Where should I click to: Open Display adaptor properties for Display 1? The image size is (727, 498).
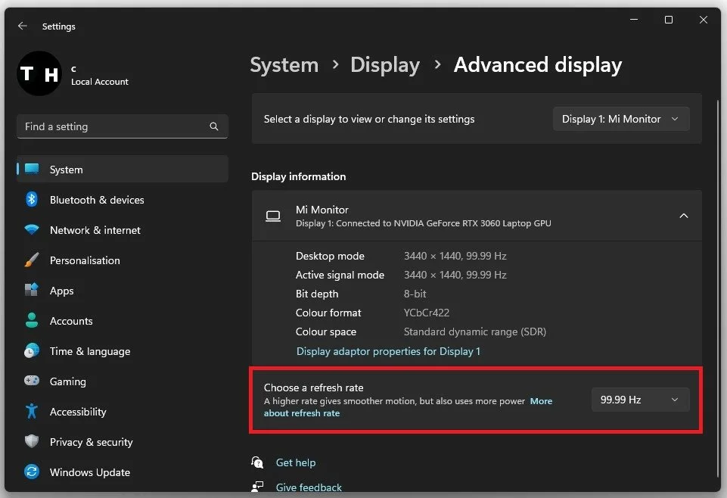click(x=388, y=351)
